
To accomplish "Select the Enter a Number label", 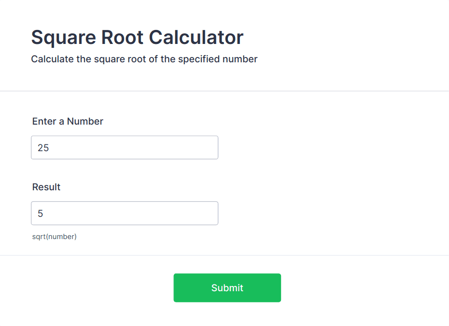I will pos(67,121).
